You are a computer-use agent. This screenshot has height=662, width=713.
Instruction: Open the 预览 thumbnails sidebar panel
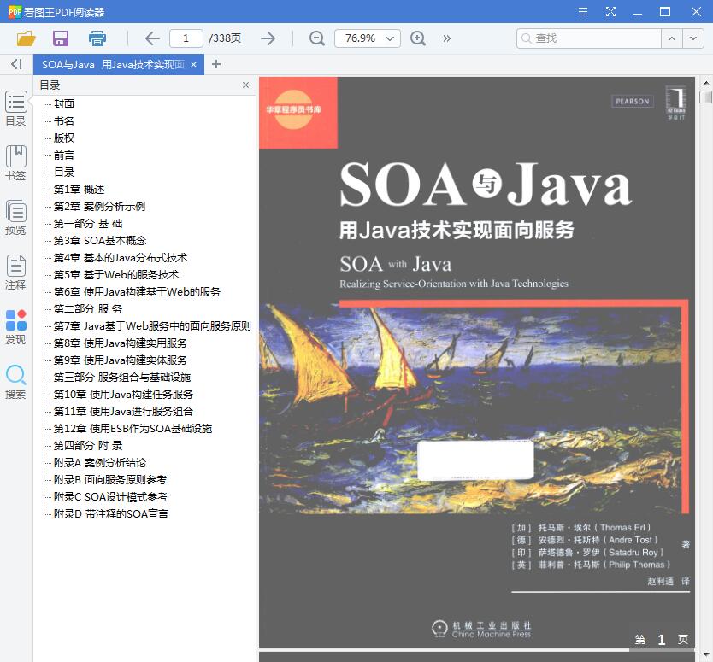pyautogui.click(x=16, y=218)
